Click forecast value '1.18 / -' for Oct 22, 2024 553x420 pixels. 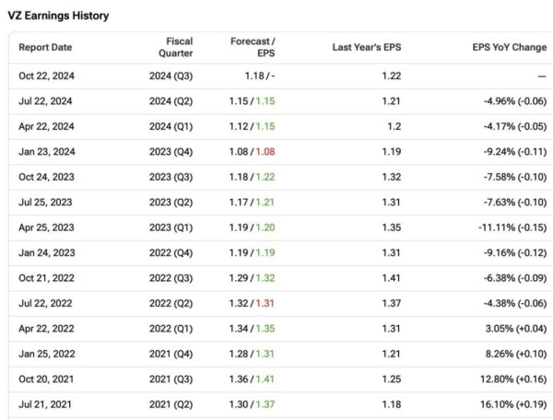point(260,76)
